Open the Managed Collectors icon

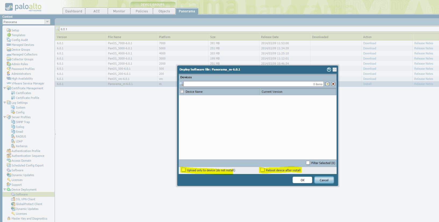pos(9,54)
